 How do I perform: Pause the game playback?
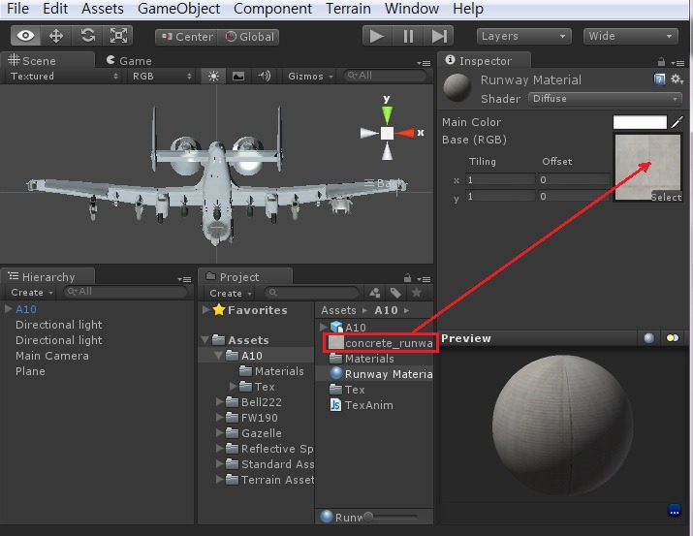(408, 36)
